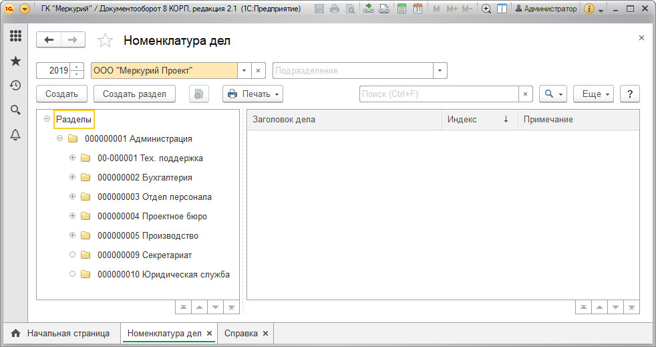Click the calendar icon in title toolbar
Image resolution: width=656 pixels, height=347 pixels.
click(418, 9)
